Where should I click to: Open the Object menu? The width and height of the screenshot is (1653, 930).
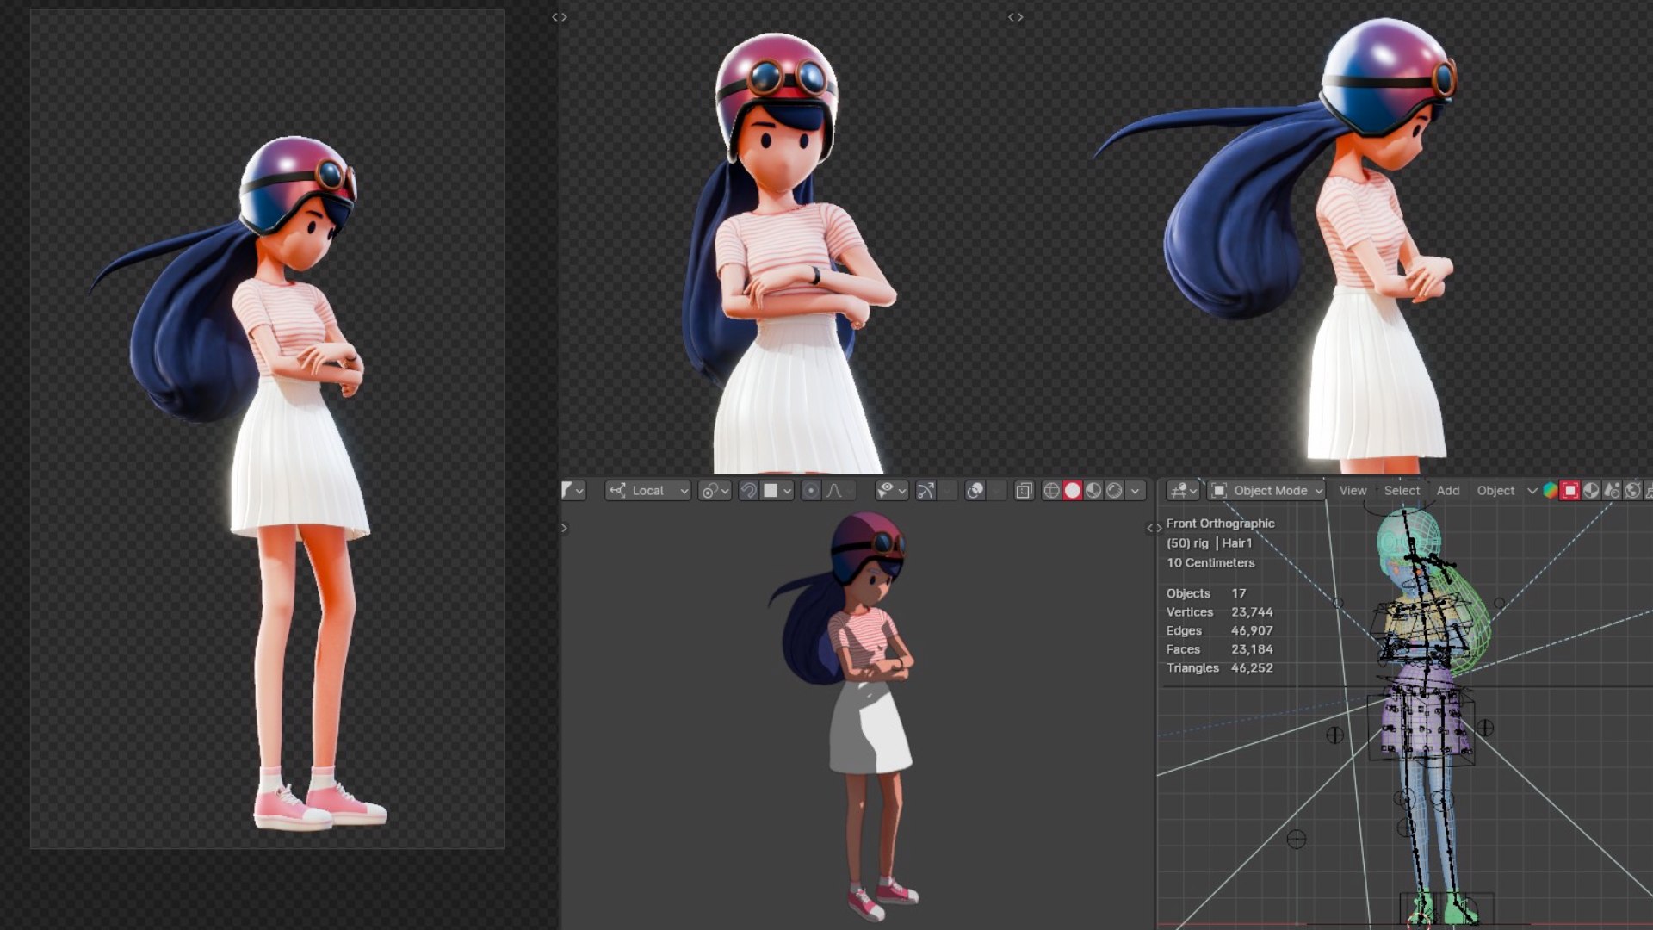click(x=1495, y=491)
